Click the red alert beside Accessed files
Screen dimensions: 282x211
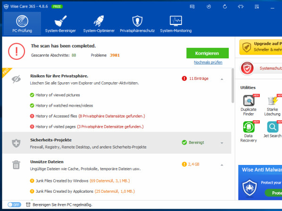click(x=32, y=116)
